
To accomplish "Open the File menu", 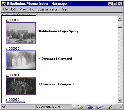I will pos(5,9).
